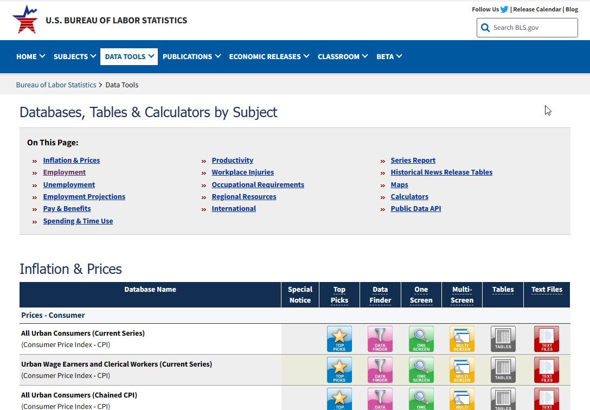Click the Prices - Consumer subheading
This screenshot has height=410, width=590.
click(53, 315)
